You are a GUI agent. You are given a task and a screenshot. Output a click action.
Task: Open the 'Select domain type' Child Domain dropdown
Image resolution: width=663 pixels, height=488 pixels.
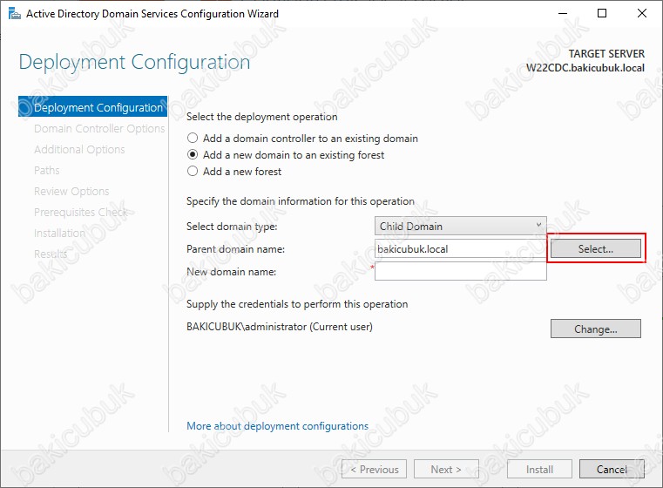point(461,227)
